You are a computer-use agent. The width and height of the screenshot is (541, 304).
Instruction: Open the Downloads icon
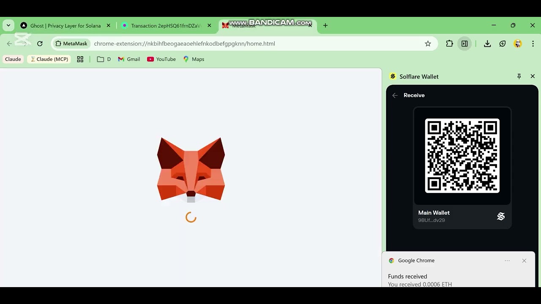487,43
